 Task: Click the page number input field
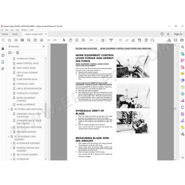(x=49, y=40)
